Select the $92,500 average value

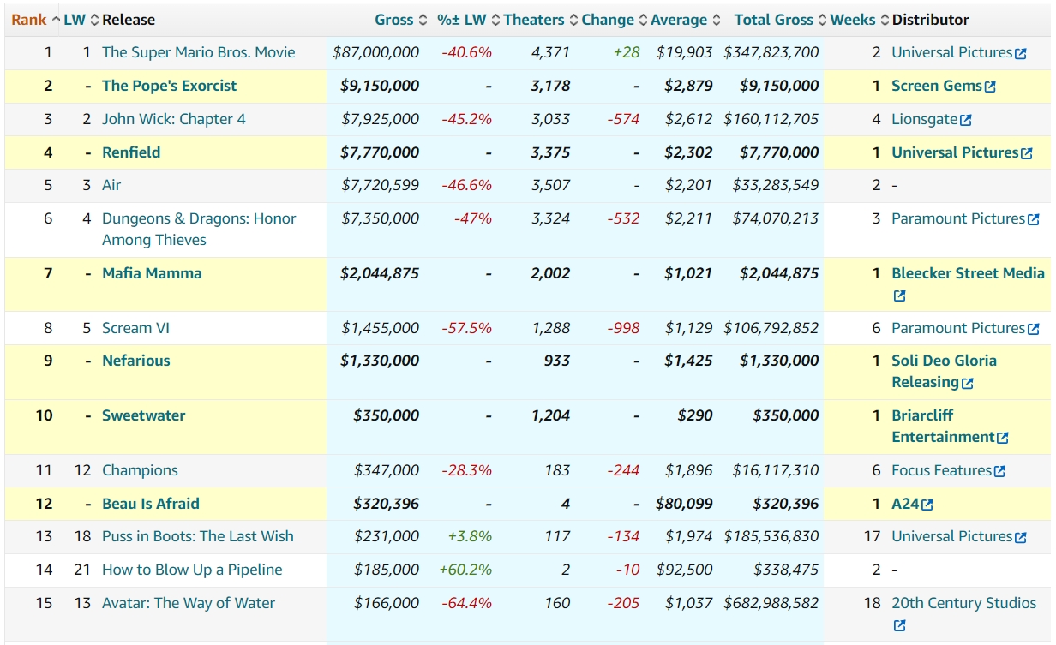(684, 570)
